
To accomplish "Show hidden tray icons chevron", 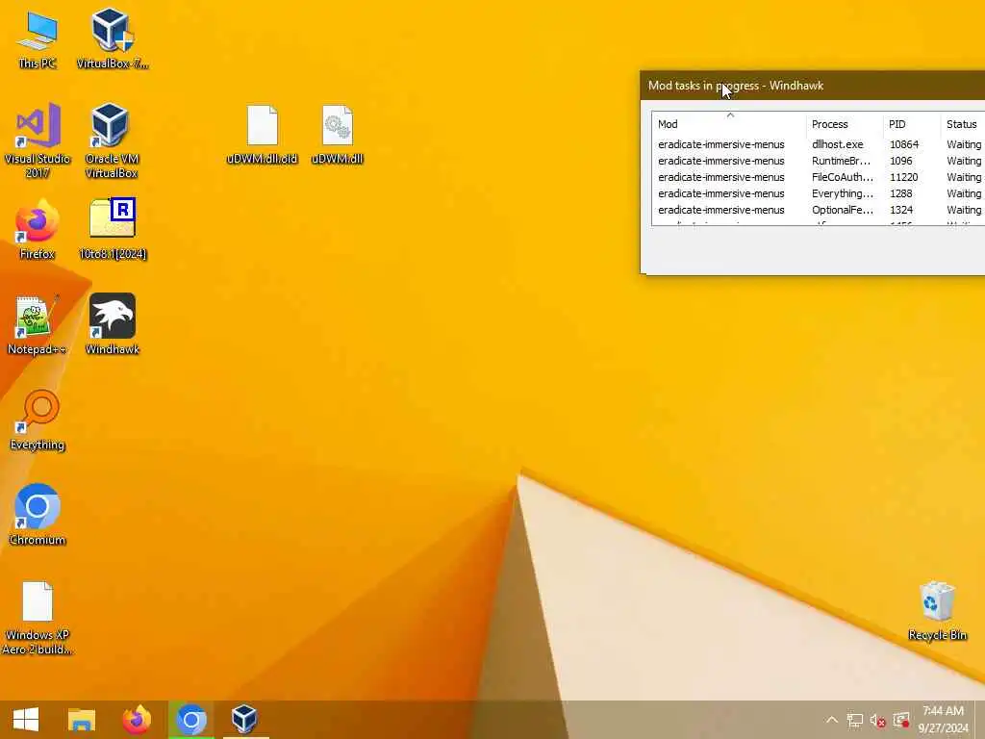I will click(x=832, y=720).
